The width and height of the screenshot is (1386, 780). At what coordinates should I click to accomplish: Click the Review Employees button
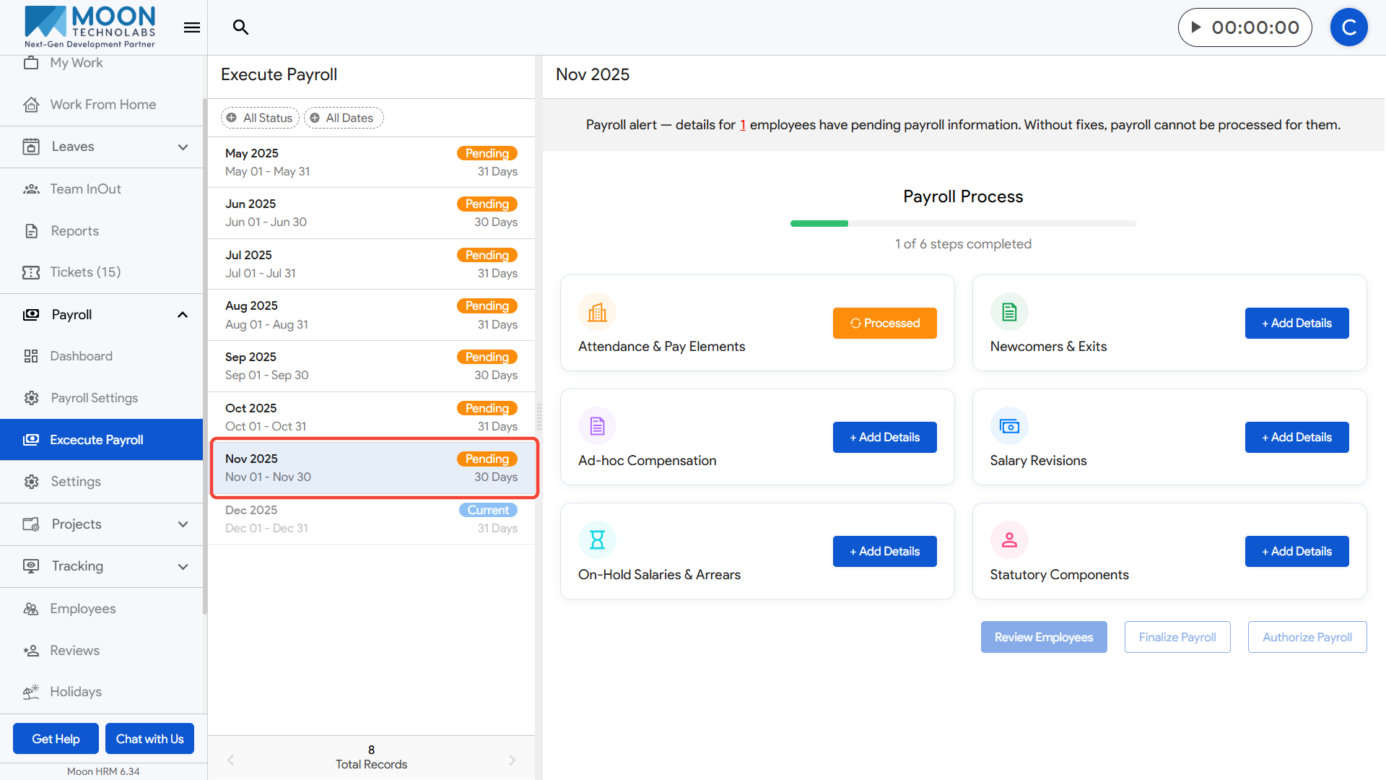[1043, 637]
